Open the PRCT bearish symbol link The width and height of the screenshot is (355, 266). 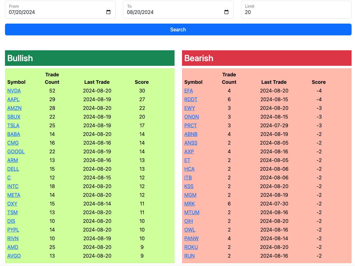(x=191, y=125)
